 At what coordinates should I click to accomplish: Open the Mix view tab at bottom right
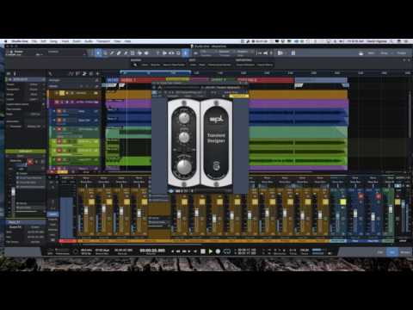[x=392, y=252]
